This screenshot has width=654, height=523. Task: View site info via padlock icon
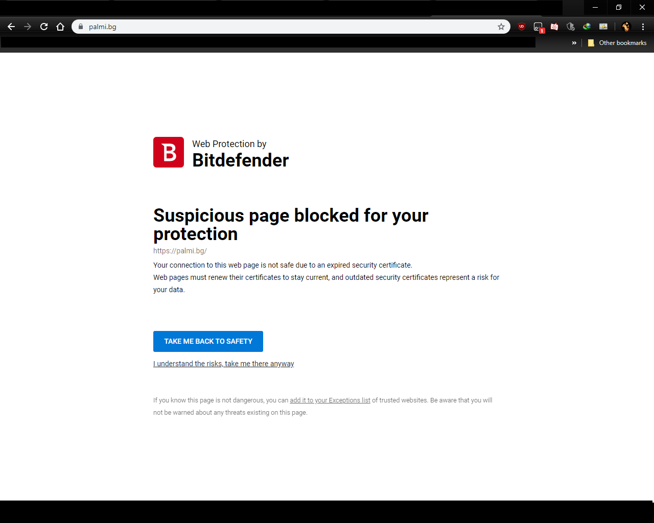[80, 27]
